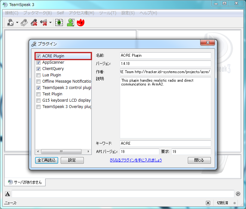Open the get more plugins link
Viewport: 246px width, 209px height.
(136, 160)
